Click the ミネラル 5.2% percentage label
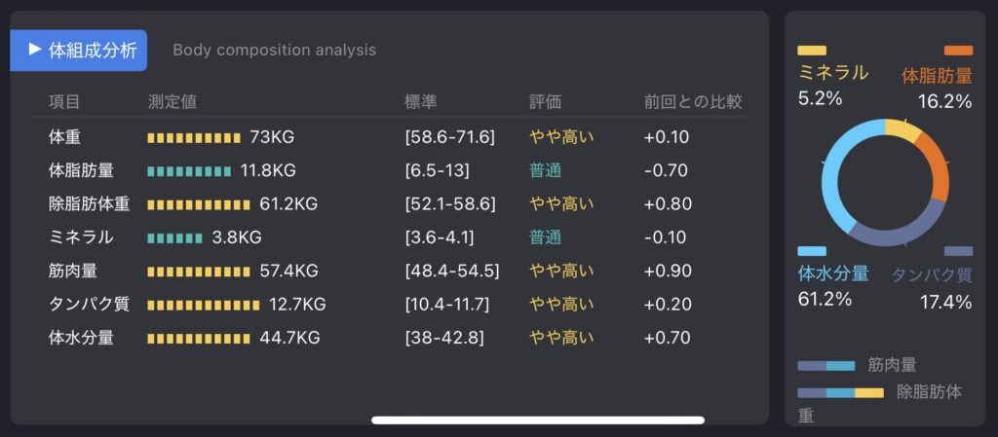This screenshot has width=998, height=437. click(820, 98)
